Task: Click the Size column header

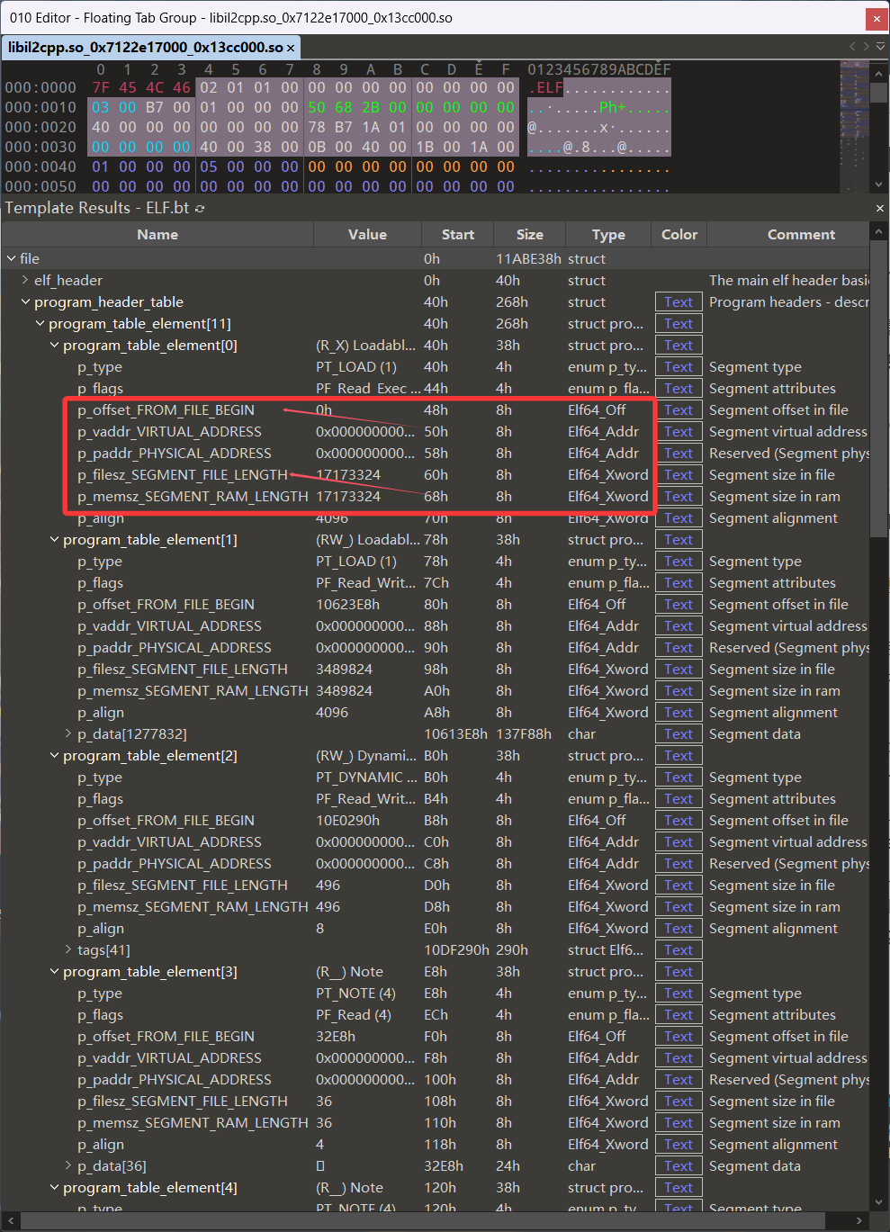Action: tap(529, 234)
